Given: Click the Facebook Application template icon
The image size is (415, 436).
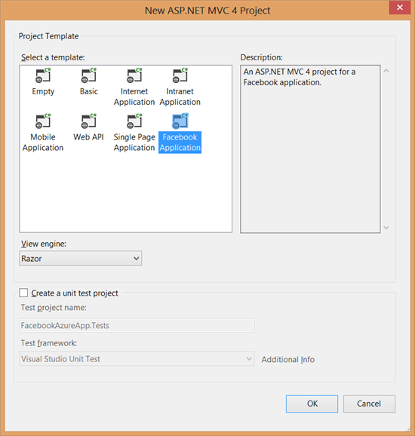Looking at the screenshot, I should coord(180,121).
